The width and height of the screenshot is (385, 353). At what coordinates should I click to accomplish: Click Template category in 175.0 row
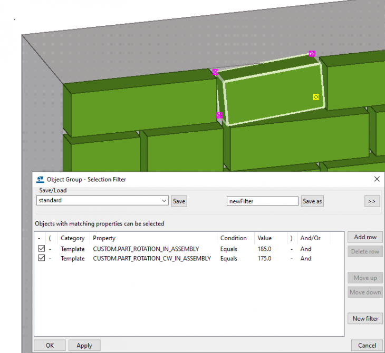73,259
